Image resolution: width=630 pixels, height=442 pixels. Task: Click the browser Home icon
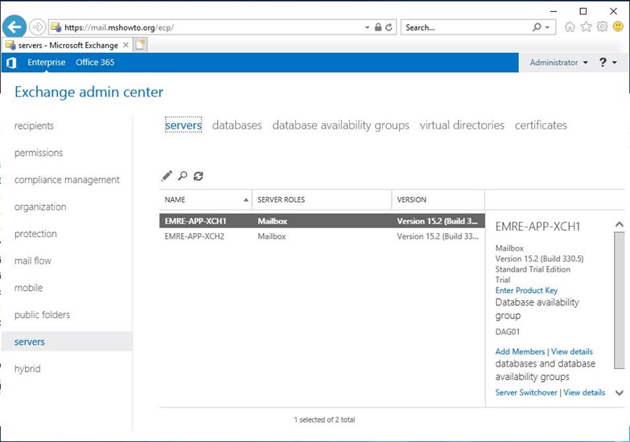point(570,27)
